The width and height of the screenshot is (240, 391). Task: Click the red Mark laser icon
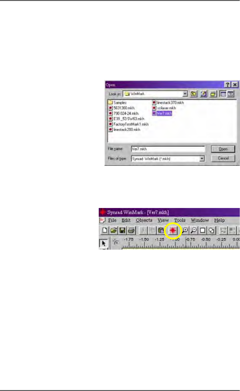(x=173, y=230)
